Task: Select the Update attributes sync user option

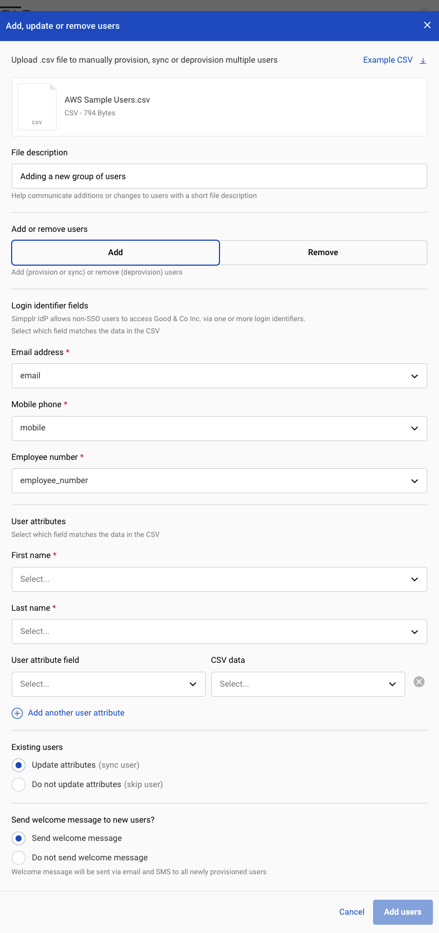Action: coord(18,765)
